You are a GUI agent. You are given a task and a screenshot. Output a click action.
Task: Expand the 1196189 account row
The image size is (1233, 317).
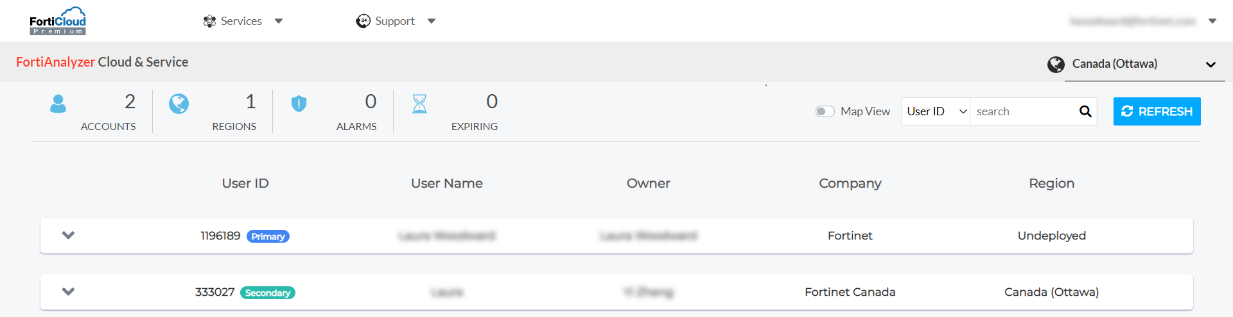click(x=68, y=235)
